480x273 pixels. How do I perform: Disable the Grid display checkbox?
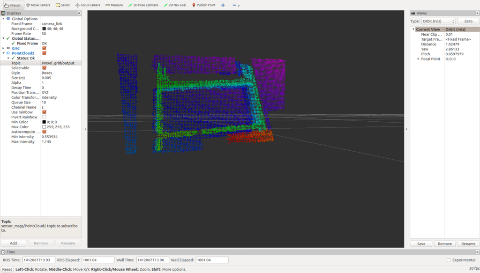pyautogui.click(x=44, y=48)
